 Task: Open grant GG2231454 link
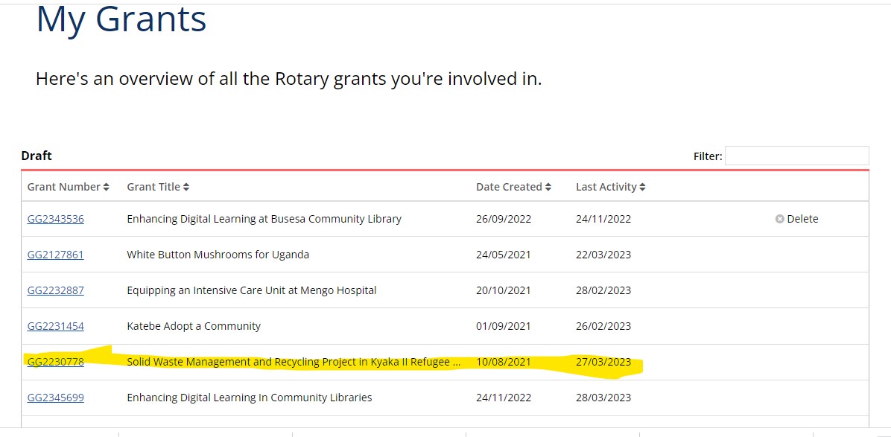[x=56, y=326]
